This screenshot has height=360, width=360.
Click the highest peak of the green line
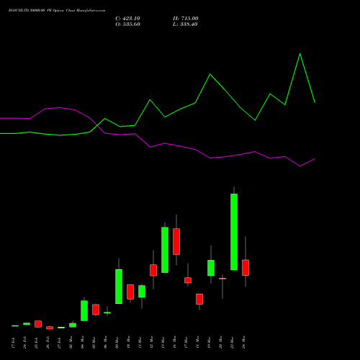(300, 54)
